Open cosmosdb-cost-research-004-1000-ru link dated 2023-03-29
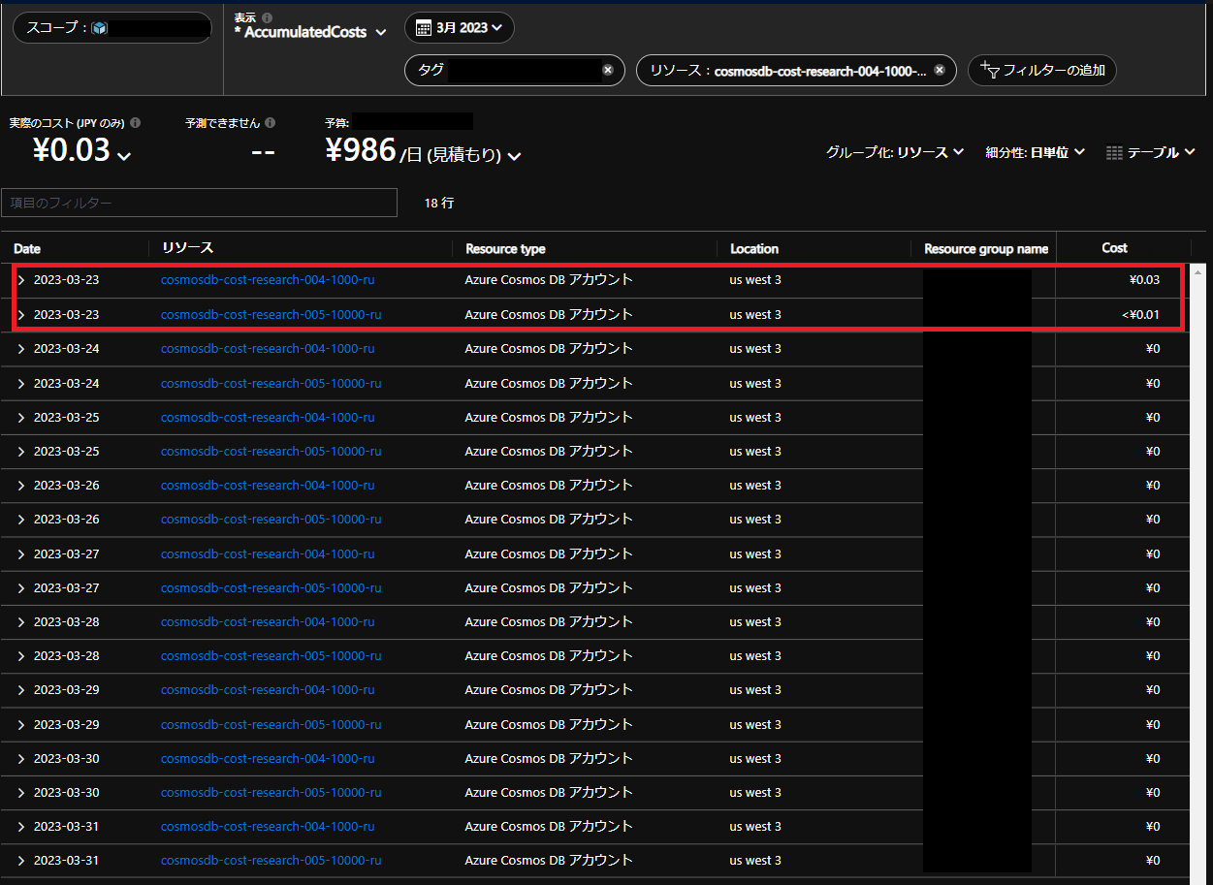The width and height of the screenshot is (1213, 885). pos(268,690)
